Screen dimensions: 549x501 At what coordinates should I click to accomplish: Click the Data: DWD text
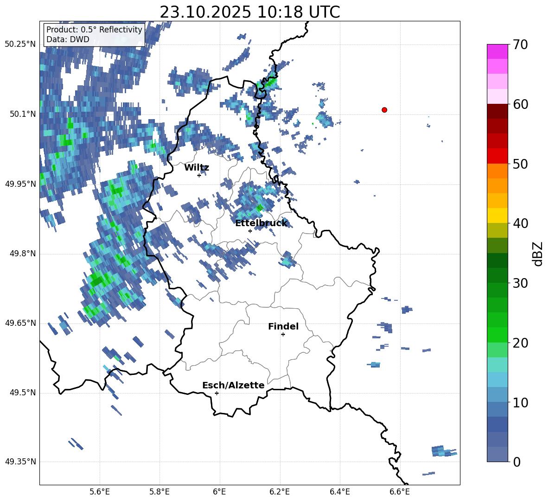68,39
